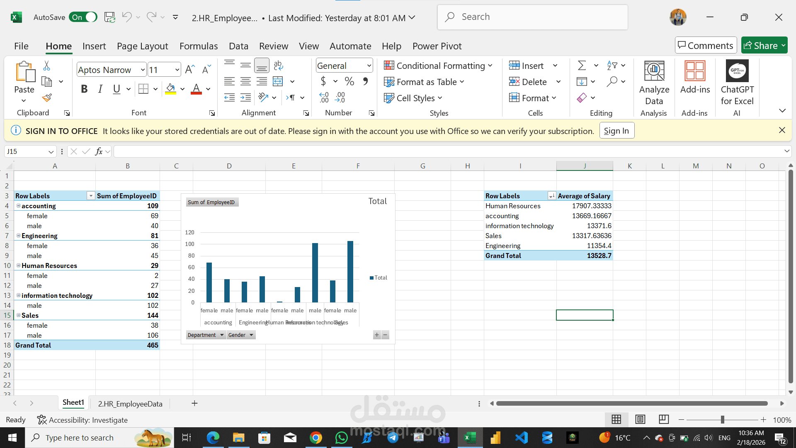Open the Format Painter
Viewport: 796px width, 448px height.
click(46, 98)
